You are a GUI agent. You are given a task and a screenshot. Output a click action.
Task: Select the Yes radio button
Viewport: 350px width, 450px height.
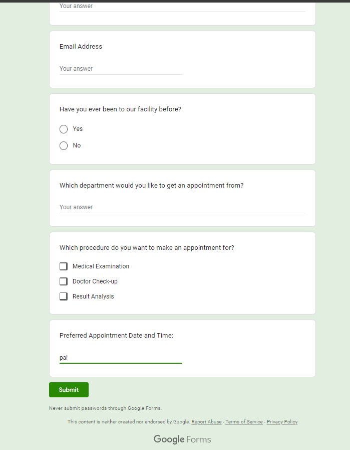[x=64, y=129]
